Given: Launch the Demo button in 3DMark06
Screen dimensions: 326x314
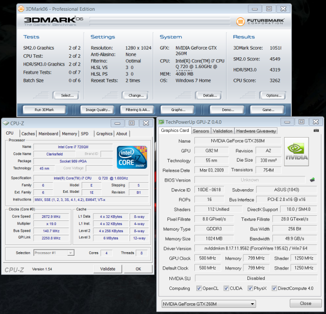Looking at the screenshot, I should (228, 110).
